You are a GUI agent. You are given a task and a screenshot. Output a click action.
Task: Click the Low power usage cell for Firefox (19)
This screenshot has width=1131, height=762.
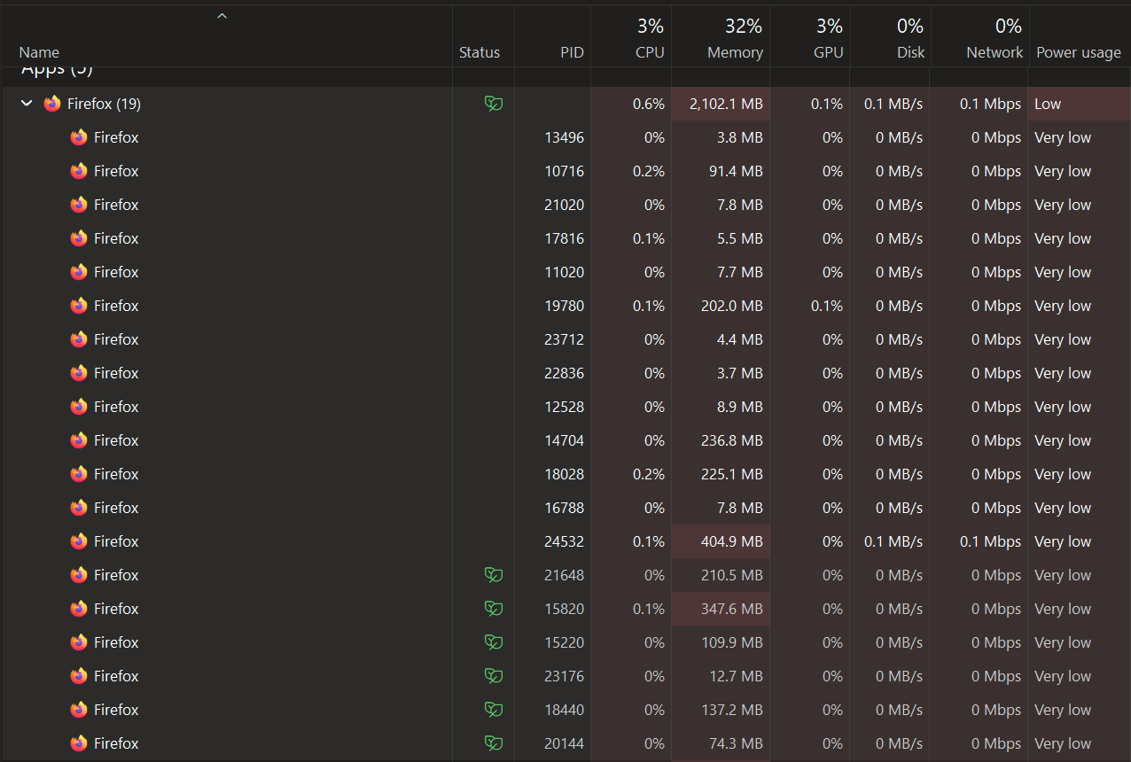[1080, 104]
